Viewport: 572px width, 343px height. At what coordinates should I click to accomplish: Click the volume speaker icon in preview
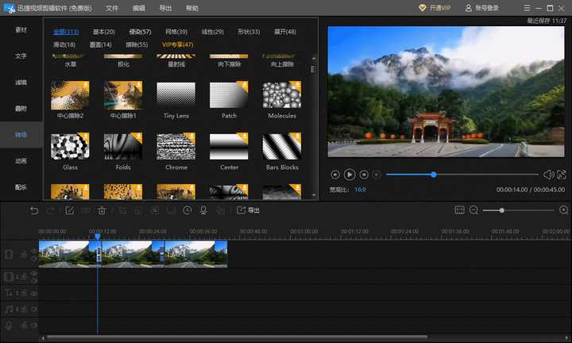pos(548,175)
